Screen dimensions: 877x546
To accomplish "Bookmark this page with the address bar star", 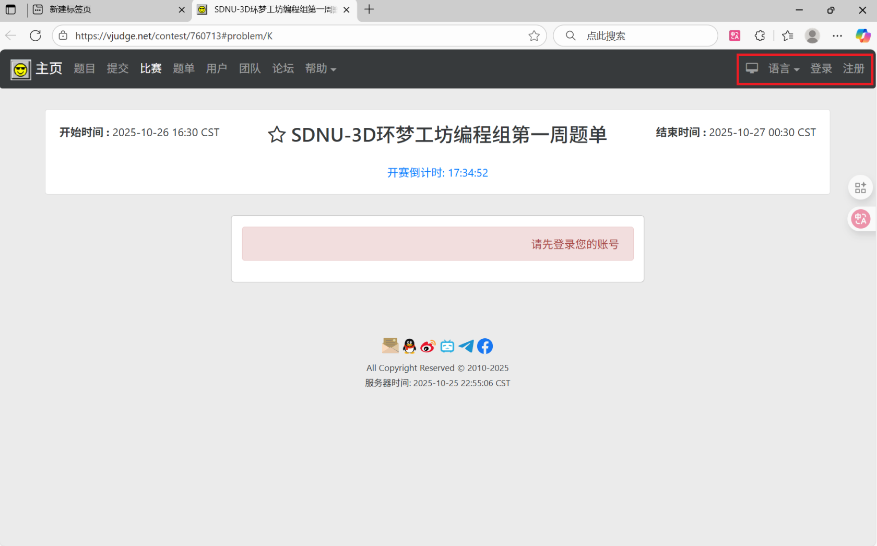I will [534, 35].
